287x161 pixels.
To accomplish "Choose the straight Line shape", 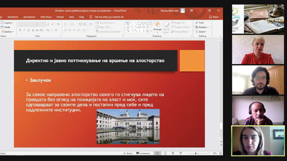I will (x=132, y=23).
